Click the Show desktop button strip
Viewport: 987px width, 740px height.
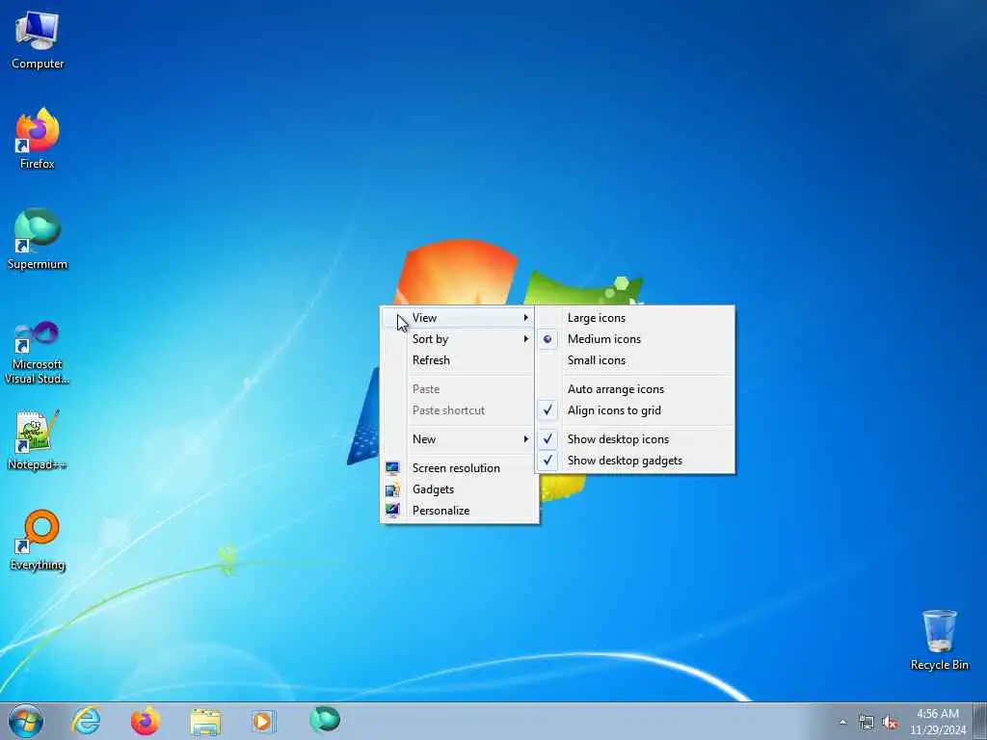click(x=980, y=721)
